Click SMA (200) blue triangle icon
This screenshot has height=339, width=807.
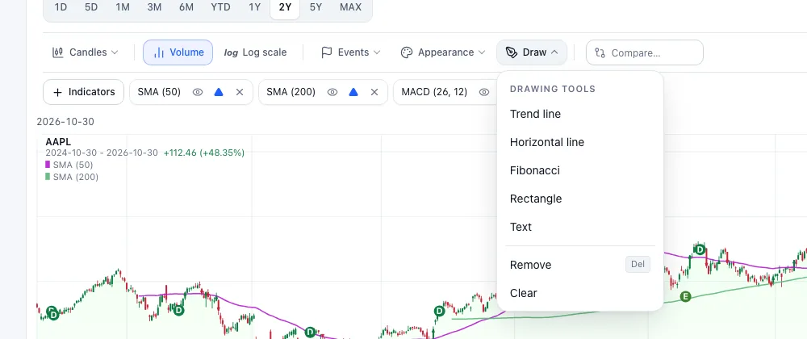[x=353, y=92]
